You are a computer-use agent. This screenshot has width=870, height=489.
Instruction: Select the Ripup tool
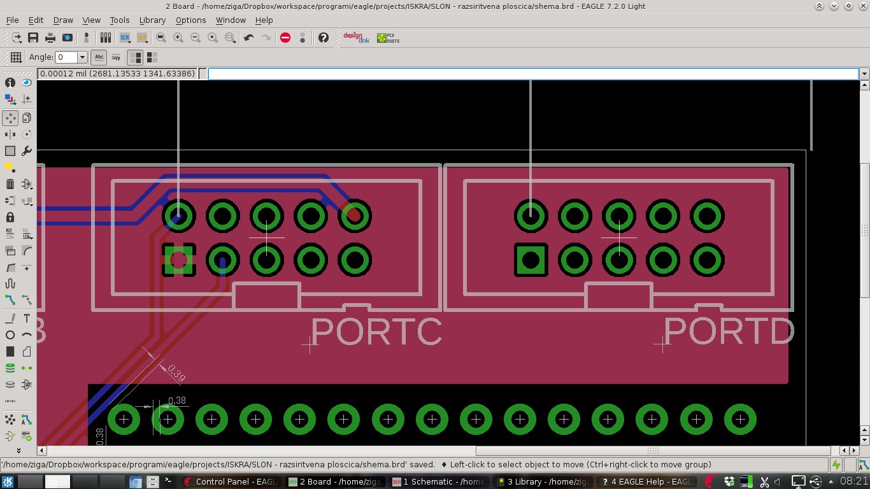pyautogui.click(x=27, y=300)
